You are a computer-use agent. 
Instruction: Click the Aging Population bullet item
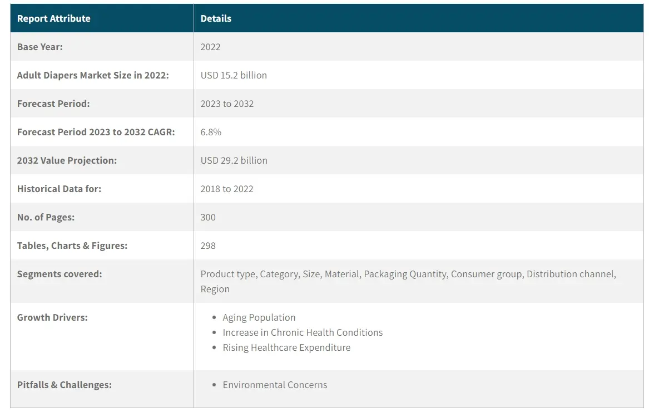click(x=259, y=317)
